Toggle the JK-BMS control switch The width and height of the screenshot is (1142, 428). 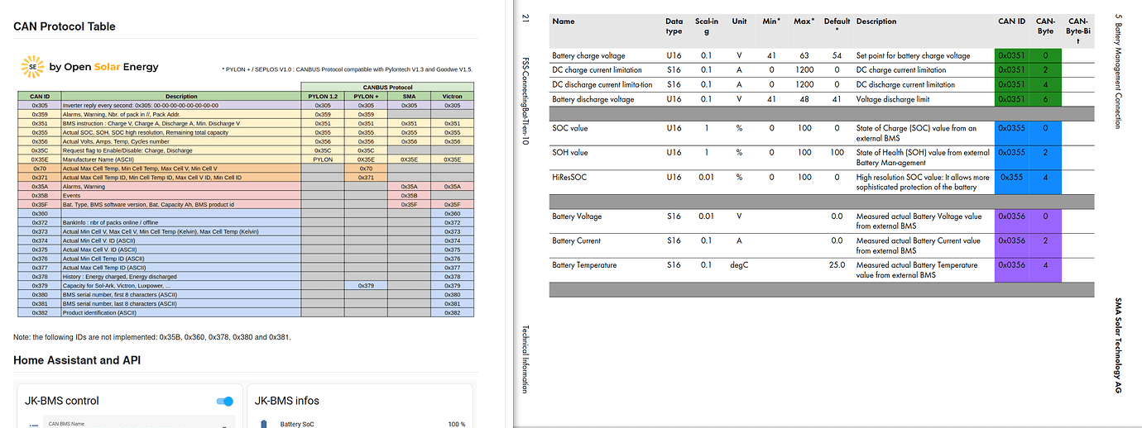pos(224,401)
